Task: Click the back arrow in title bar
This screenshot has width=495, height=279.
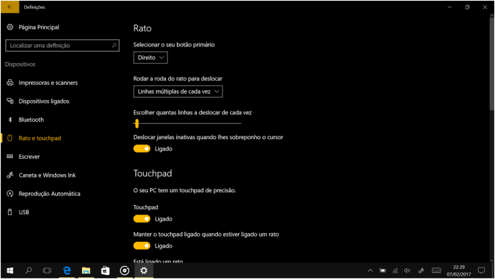Action: point(9,7)
